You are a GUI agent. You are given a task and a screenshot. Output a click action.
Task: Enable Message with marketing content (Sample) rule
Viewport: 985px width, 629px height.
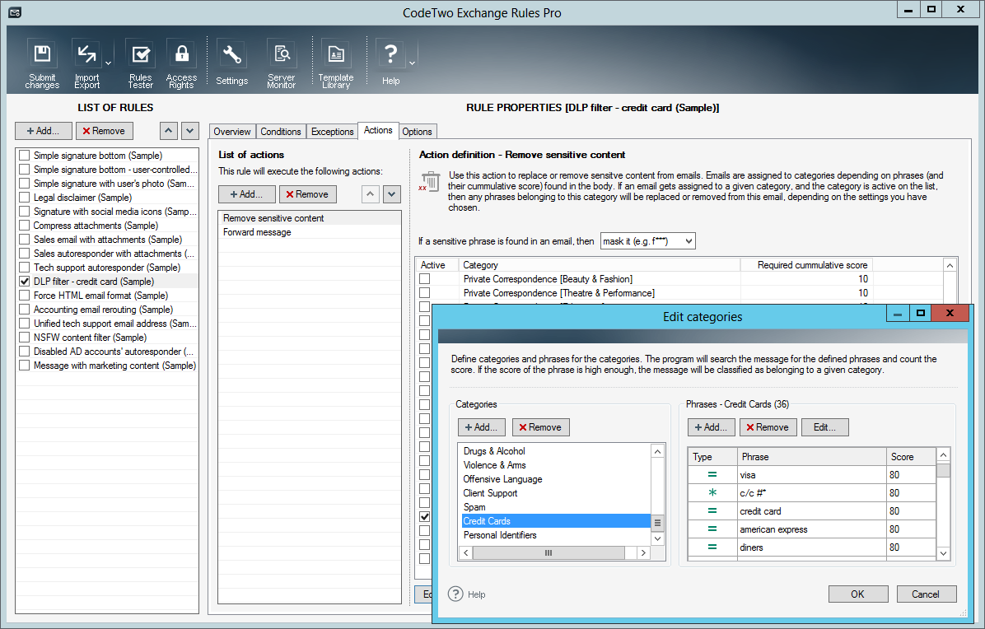[x=25, y=366]
